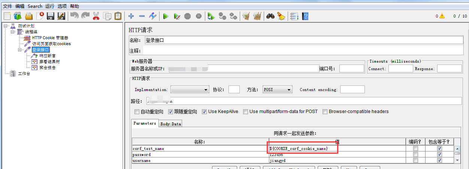Select the 工作台 tree item
469x169 pixels.
[24, 73]
